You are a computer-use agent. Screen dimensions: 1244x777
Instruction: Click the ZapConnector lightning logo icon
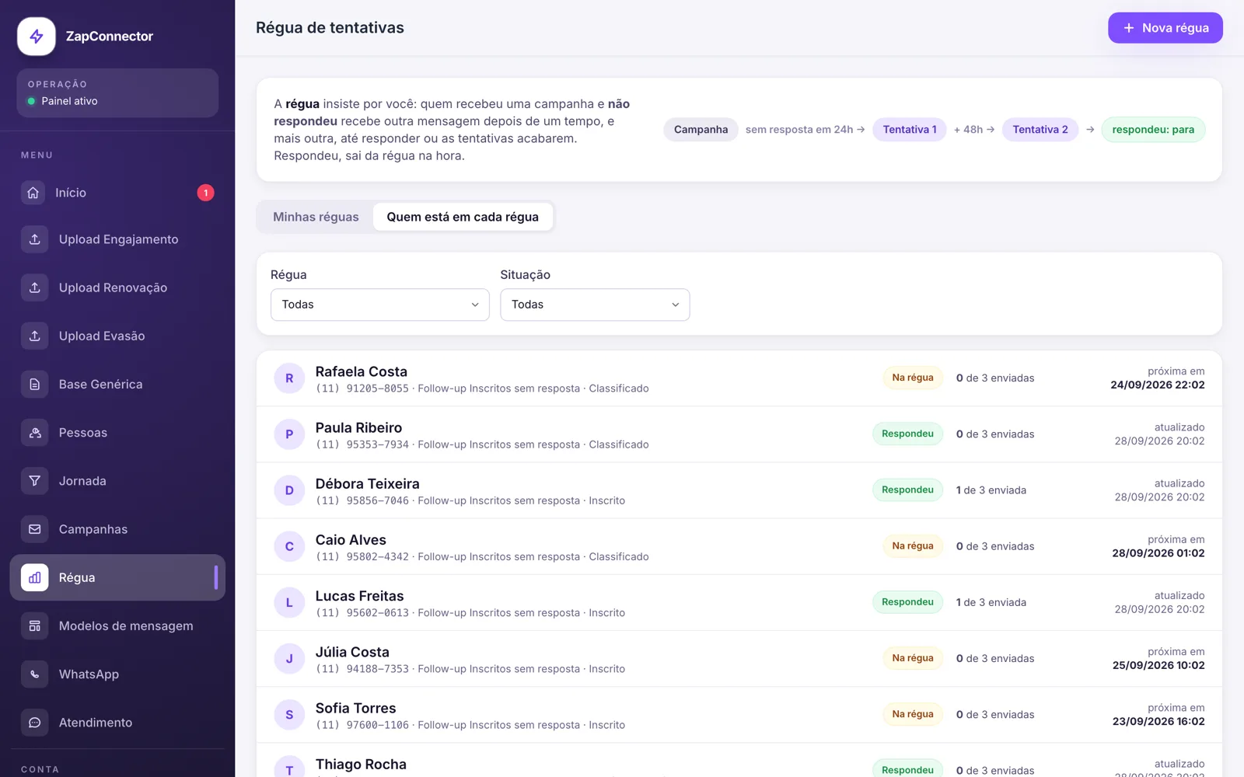click(x=37, y=37)
